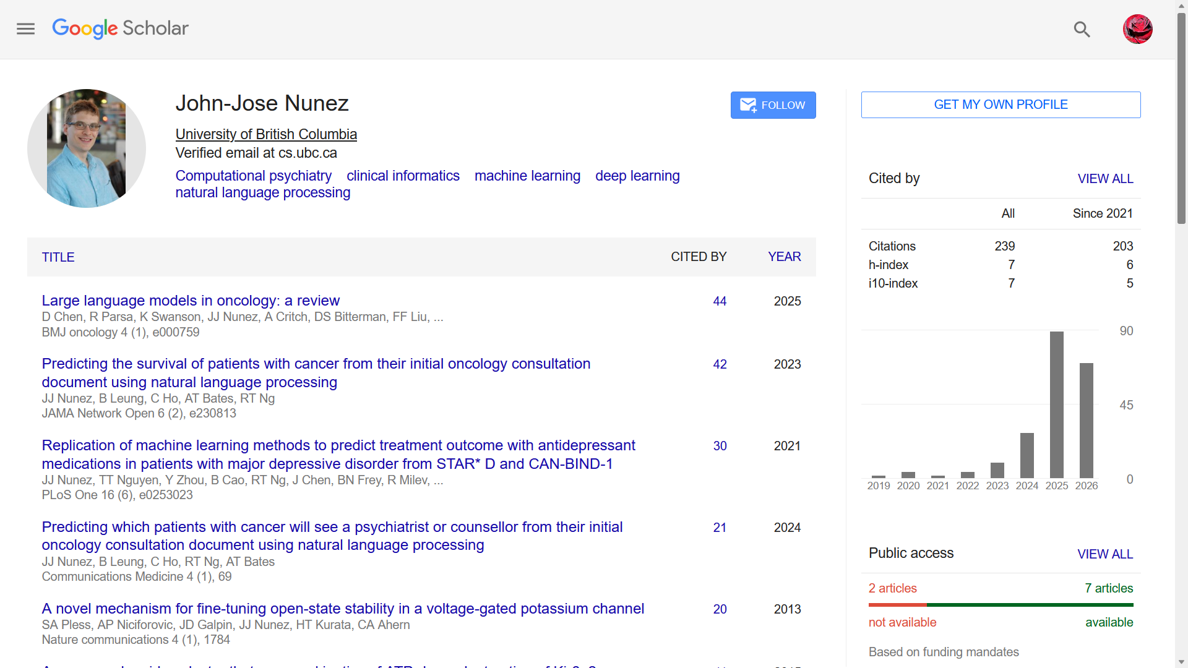Screen dimensions: 1188x668
Task: Click total citations value 239
Action: pos(1005,246)
